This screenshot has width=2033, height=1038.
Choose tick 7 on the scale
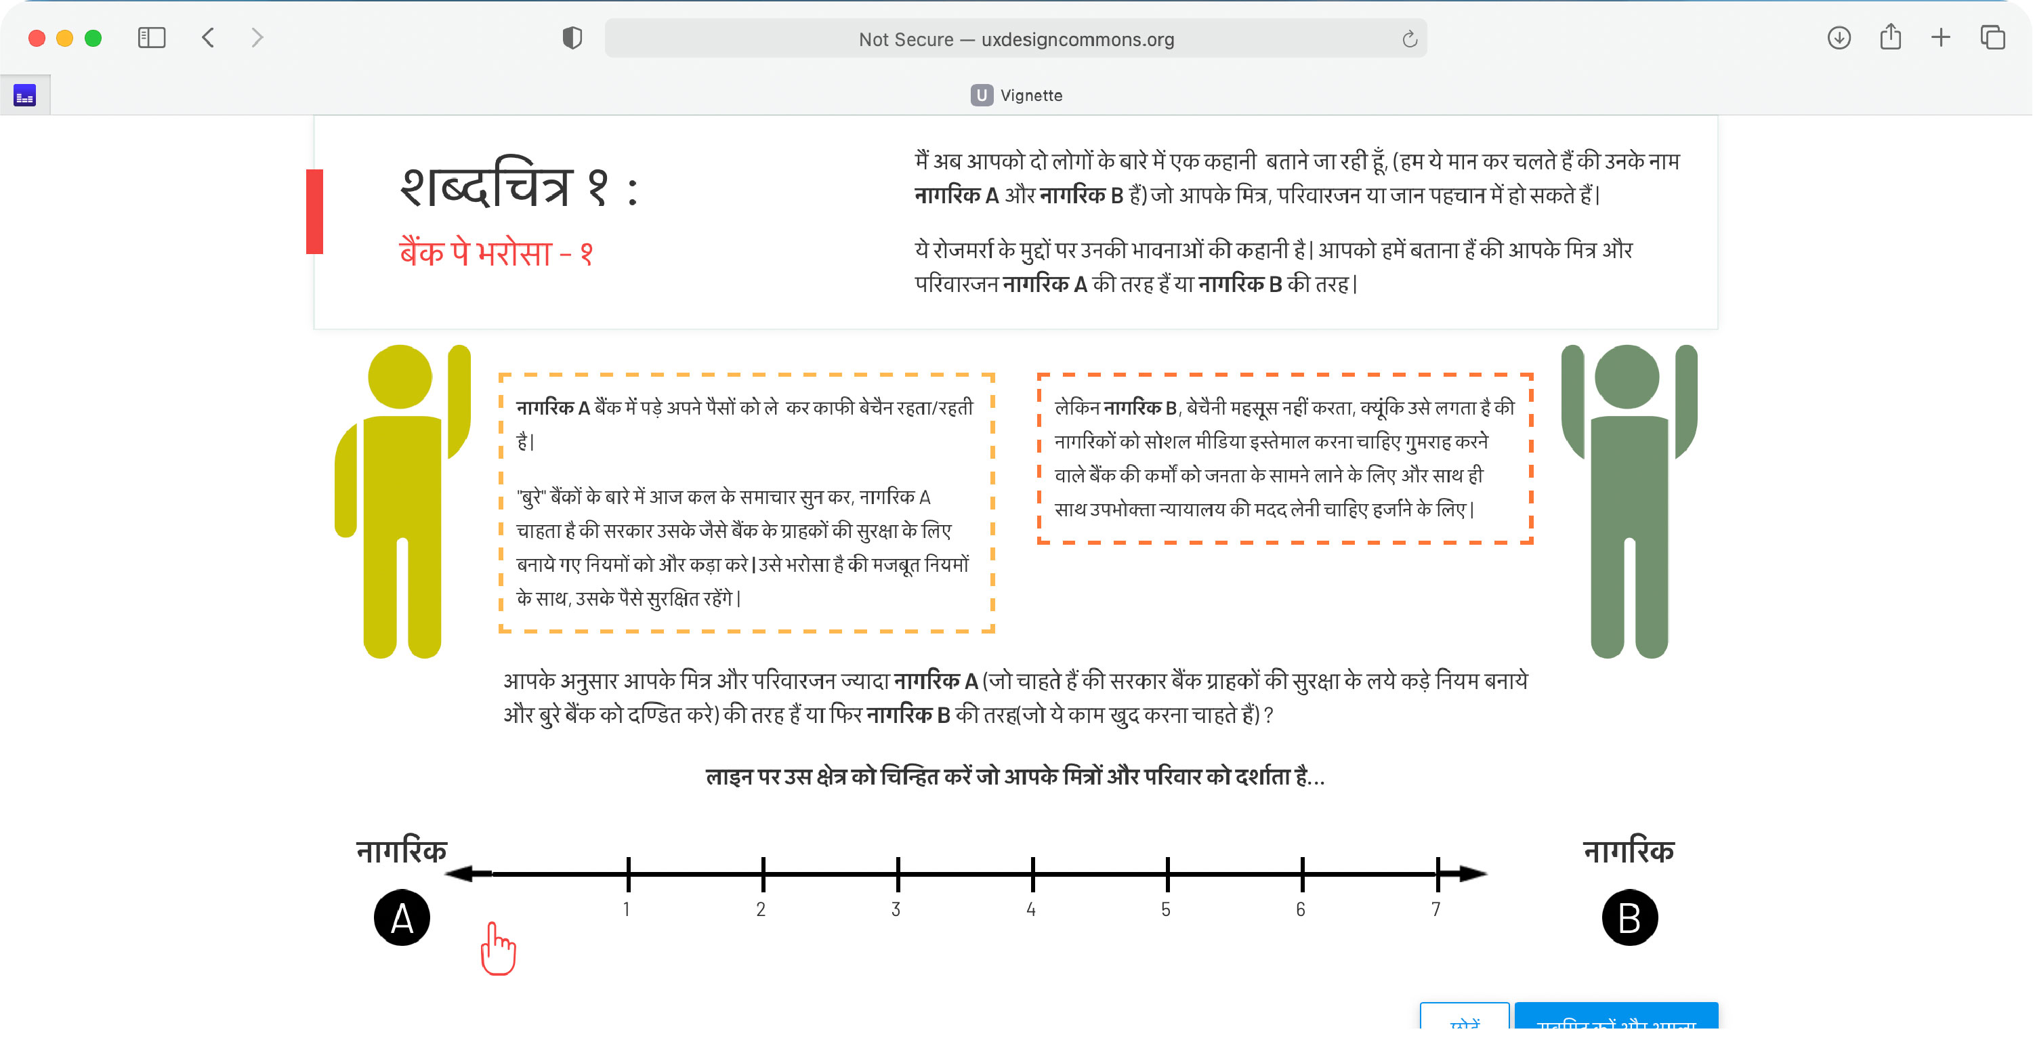(x=1437, y=874)
